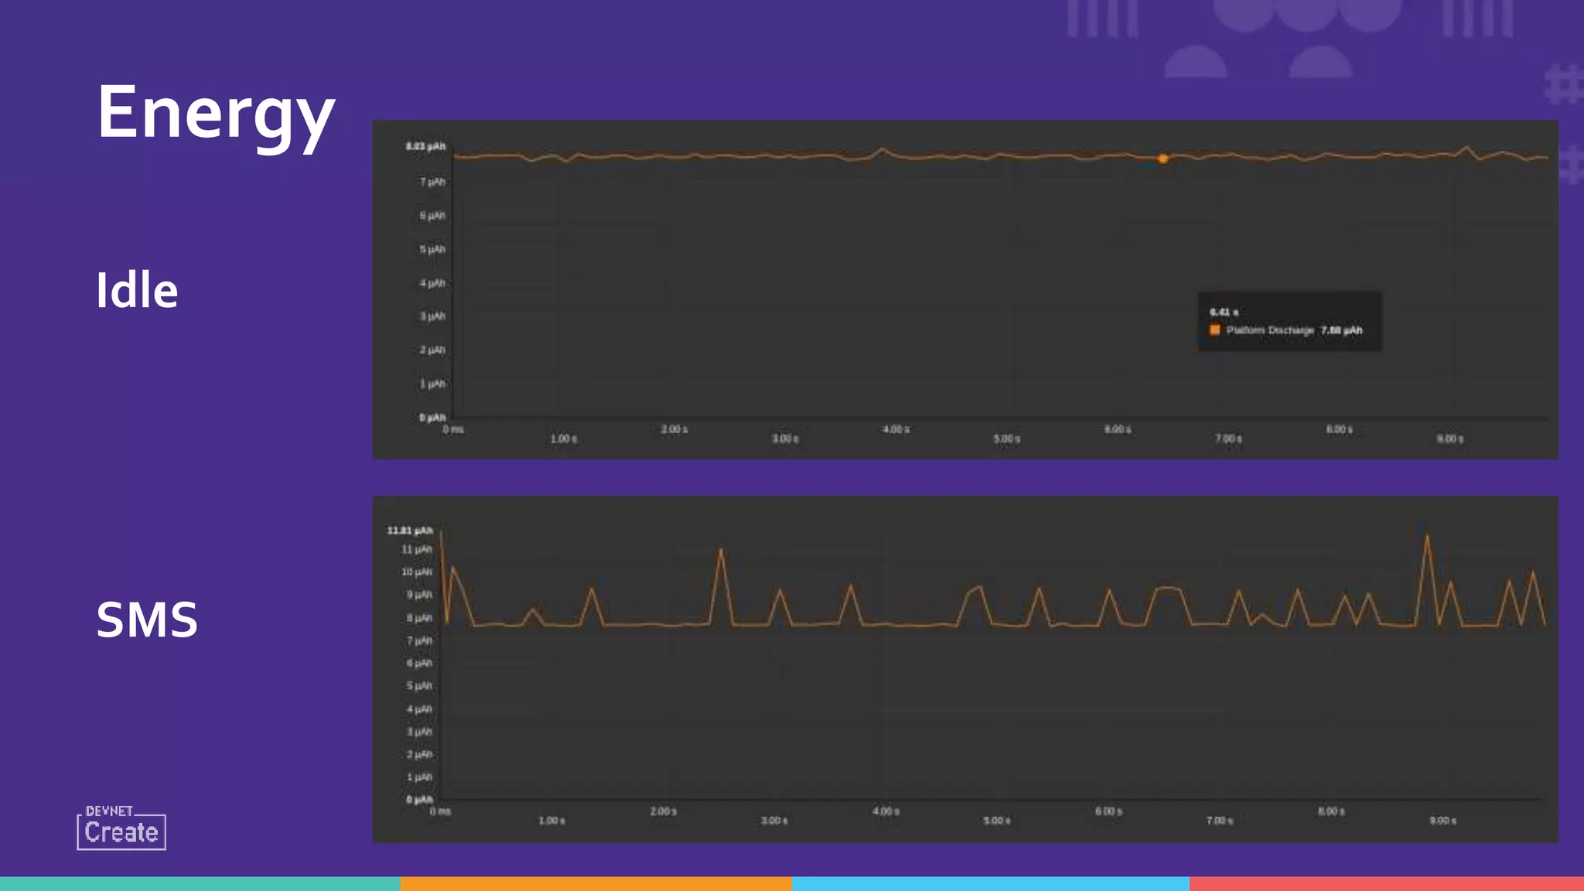Image resolution: width=1584 pixels, height=891 pixels.
Task: Click the orange data point marker on Idle chart
Action: pos(1162,159)
